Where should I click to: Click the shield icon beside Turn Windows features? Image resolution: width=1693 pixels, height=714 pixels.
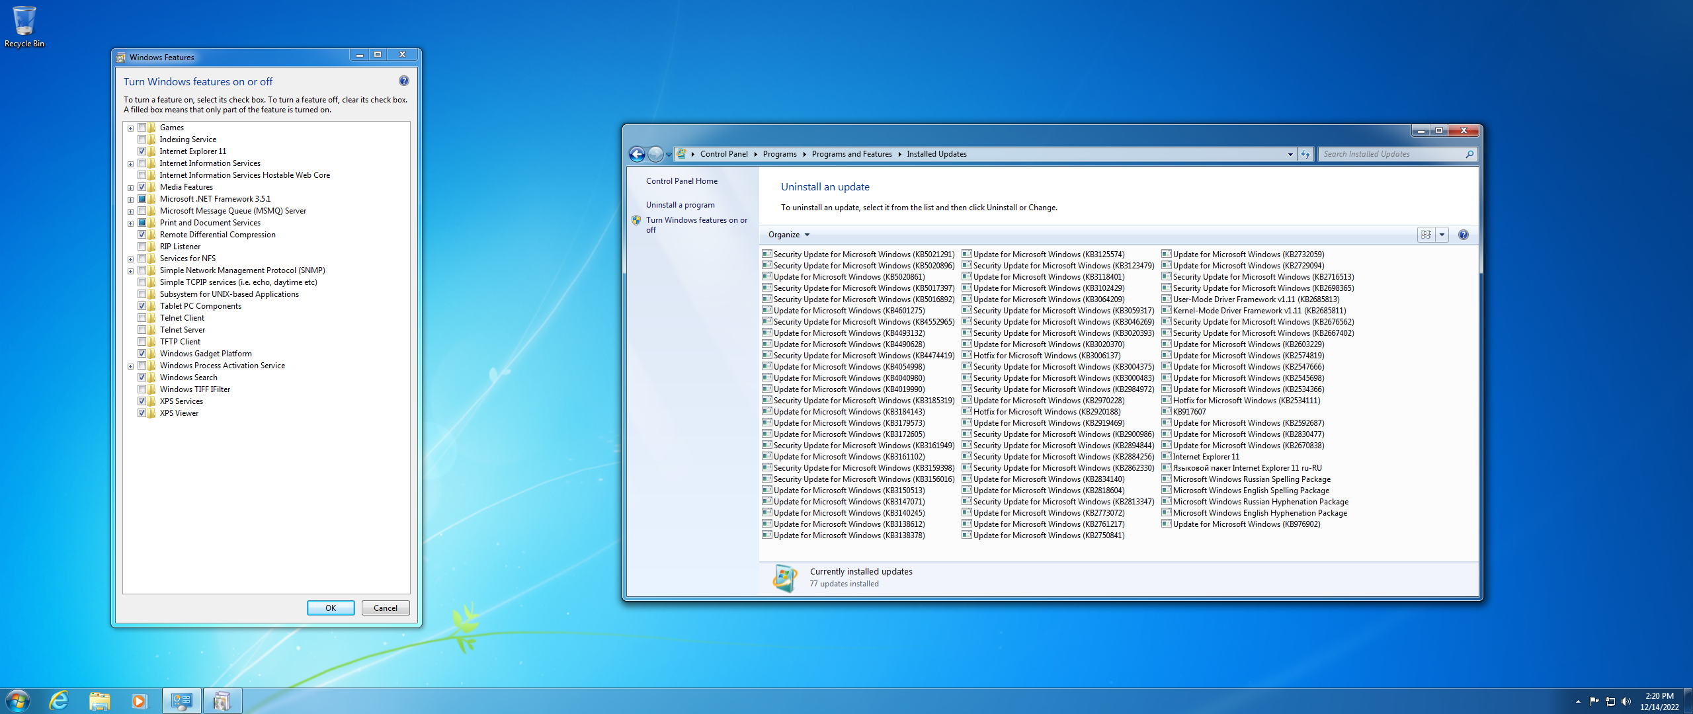[636, 220]
